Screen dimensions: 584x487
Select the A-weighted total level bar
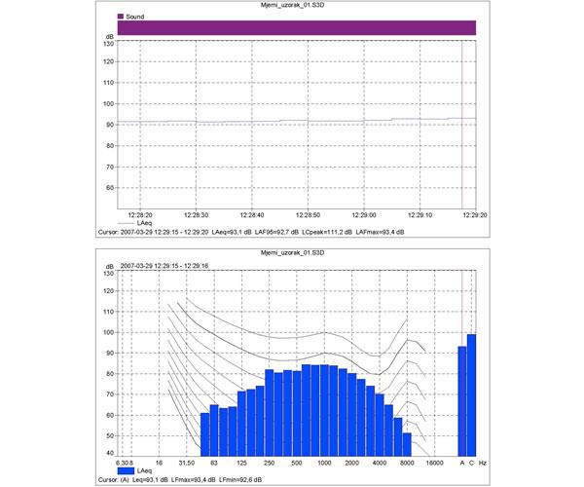462,399
